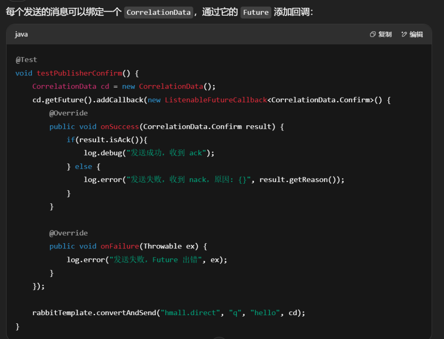Click the onSuccess method name

(x=119, y=127)
